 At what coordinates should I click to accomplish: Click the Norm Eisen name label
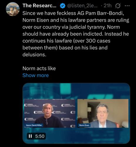pyautogui.click(x=84, y=125)
